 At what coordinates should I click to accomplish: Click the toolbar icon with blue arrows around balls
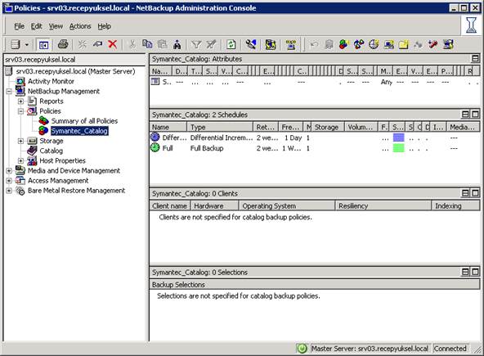coord(359,44)
